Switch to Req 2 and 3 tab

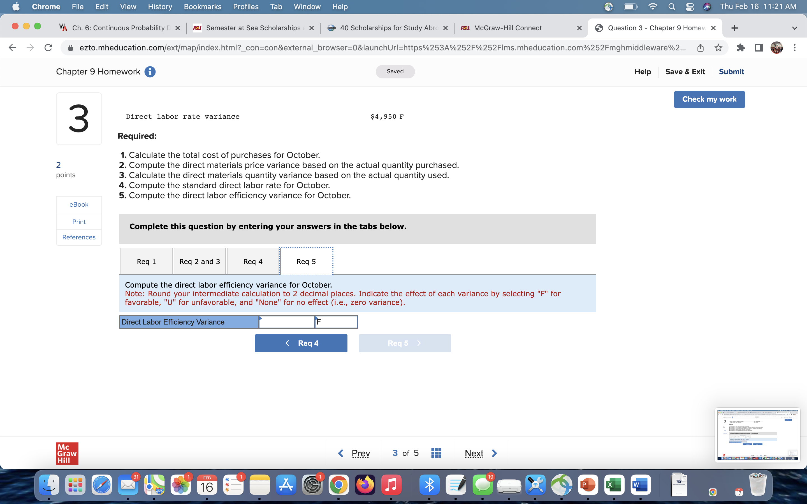200,261
